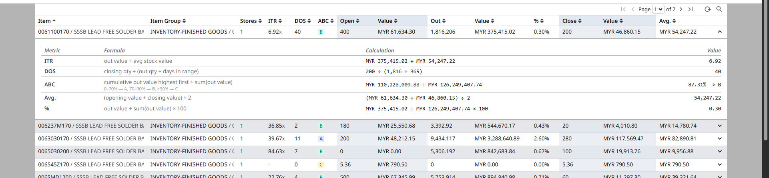The image size is (769, 178).
Task: Sort by Item Group column
Action: click(x=168, y=21)
